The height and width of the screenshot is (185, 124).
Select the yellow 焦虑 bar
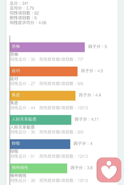[x=43, y=96]
